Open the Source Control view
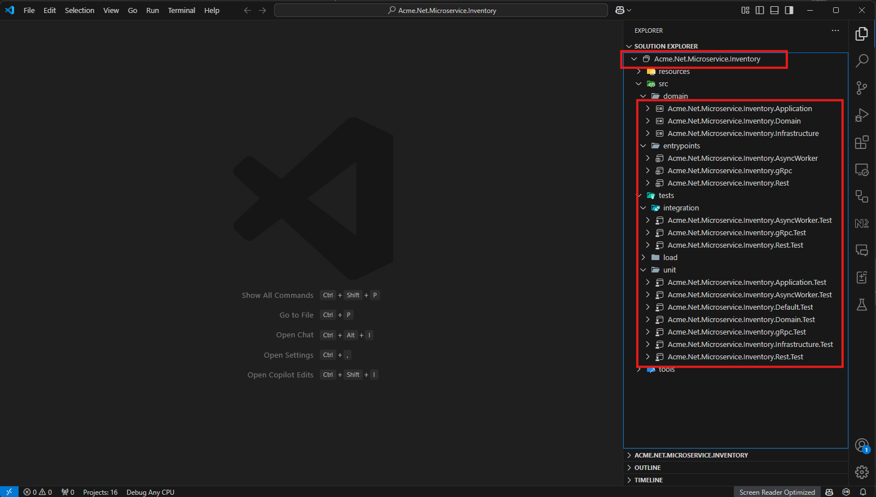876x497 pixels. (861, 88)
